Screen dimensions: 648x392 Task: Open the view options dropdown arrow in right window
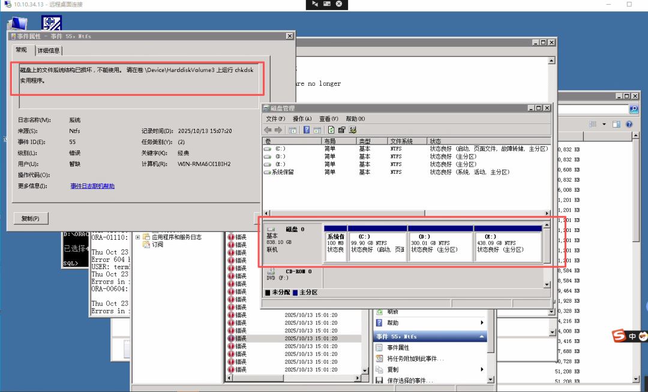(604, 124)
